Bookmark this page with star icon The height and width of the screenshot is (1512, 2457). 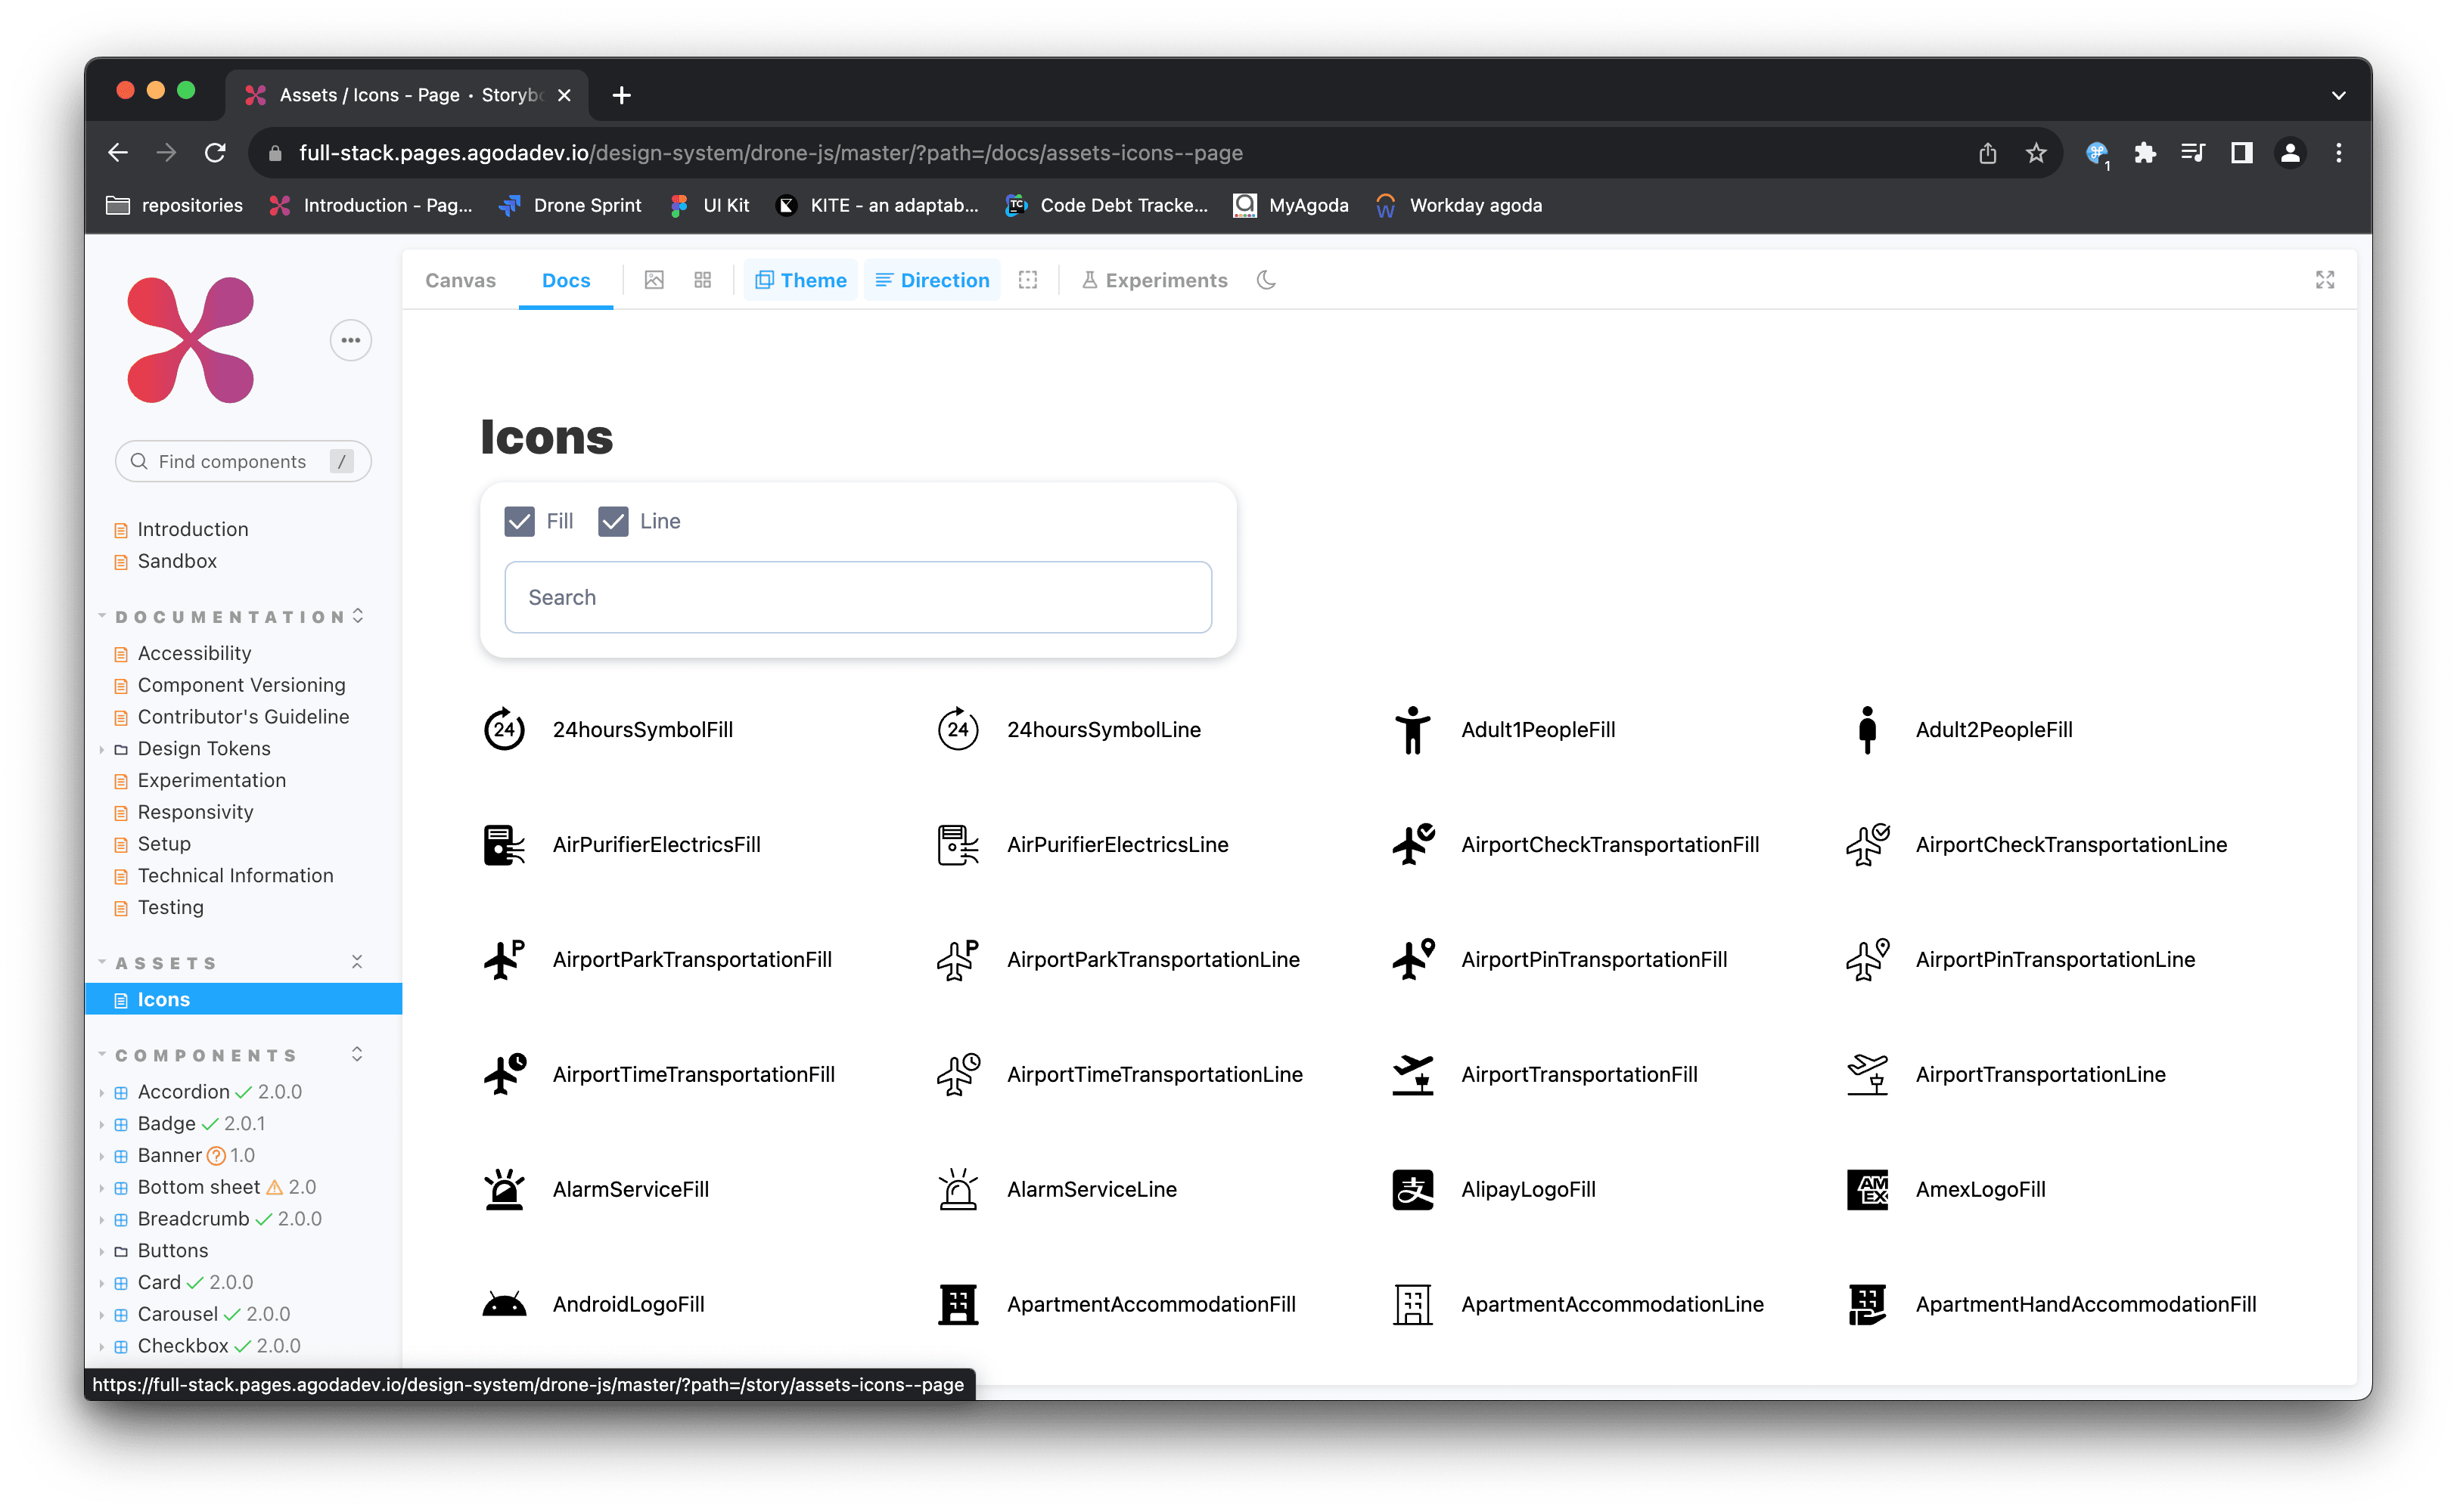pos(2036,153)
